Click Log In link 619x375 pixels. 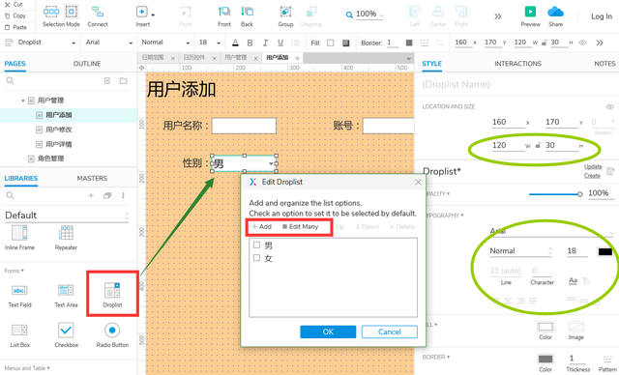coord(602,16)
